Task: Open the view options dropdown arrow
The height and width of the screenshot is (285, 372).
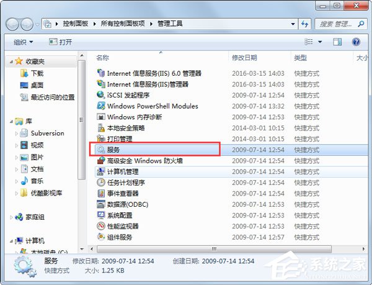Action: pyautogui.click(x=320, y=42)
